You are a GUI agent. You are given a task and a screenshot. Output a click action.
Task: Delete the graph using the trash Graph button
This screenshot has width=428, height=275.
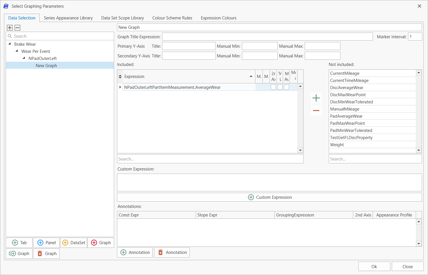click(46, 254)
